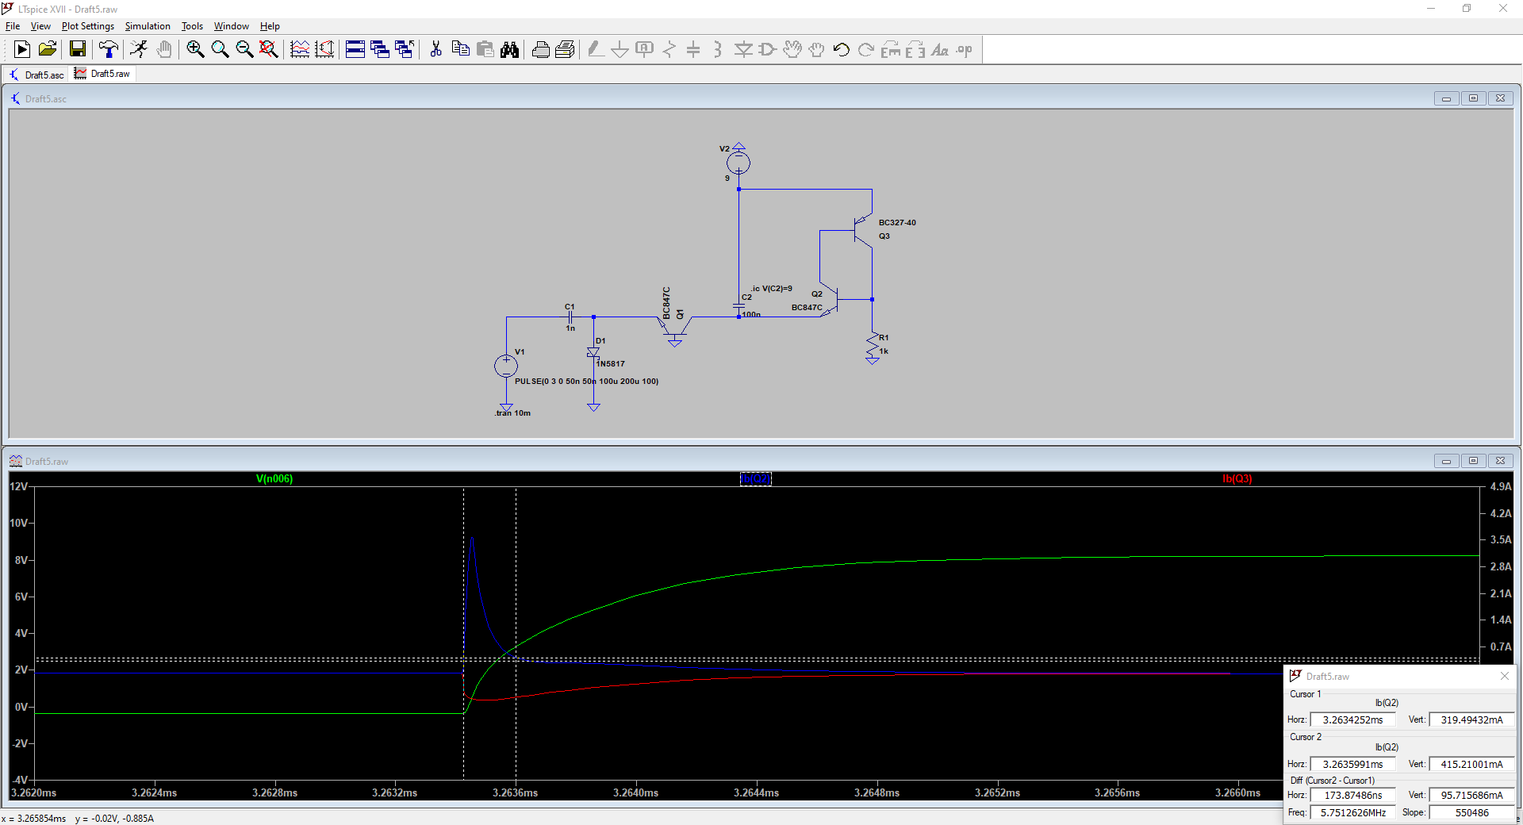Click the Print icon
Screen dimensions: 1523x825
tap(565, 49)
